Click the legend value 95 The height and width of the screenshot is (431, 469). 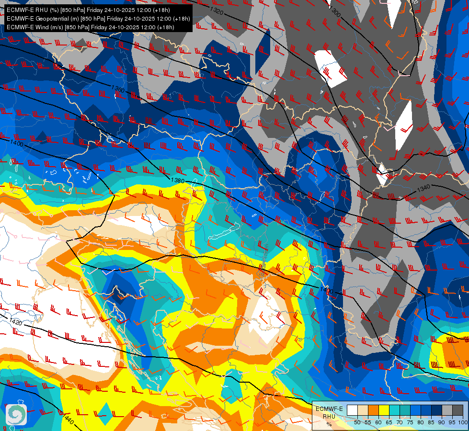452,422
